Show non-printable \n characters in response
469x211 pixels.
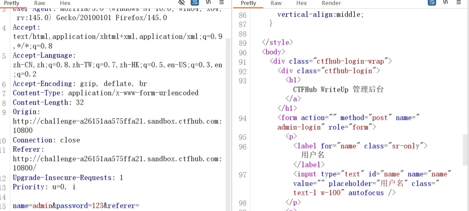pos(445,3)
